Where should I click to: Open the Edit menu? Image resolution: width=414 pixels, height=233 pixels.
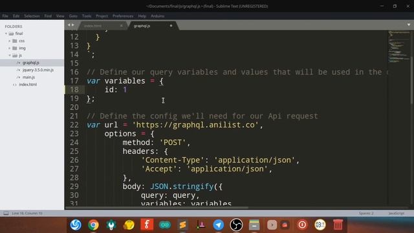click(x=16, y=16)
